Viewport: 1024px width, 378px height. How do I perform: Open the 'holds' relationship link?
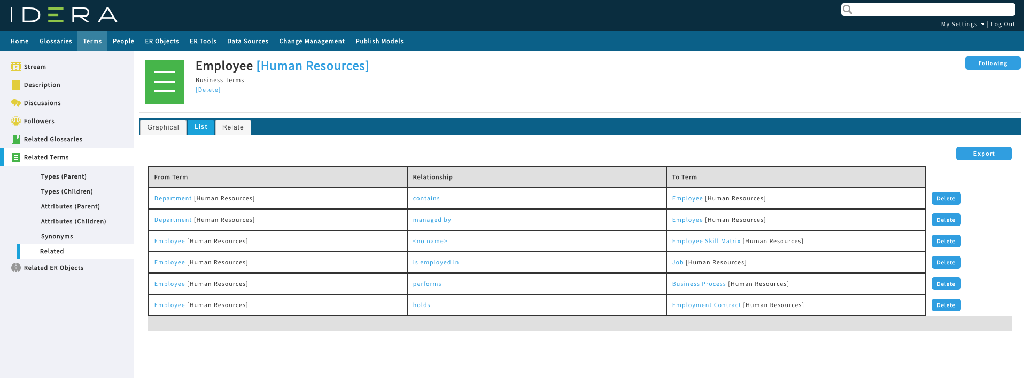(x=422, y=305)
